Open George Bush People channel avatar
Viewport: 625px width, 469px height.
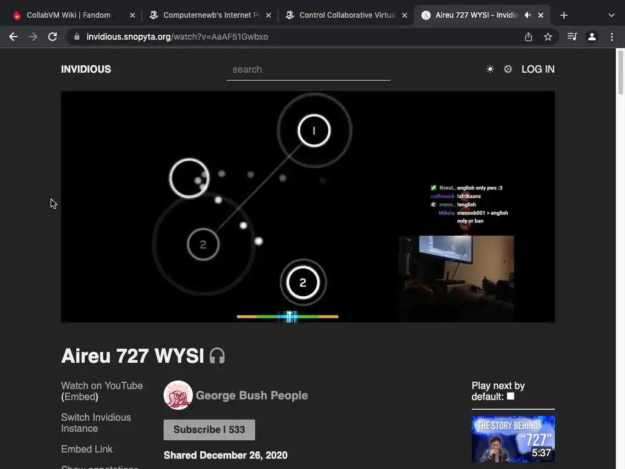pos(178,395)
